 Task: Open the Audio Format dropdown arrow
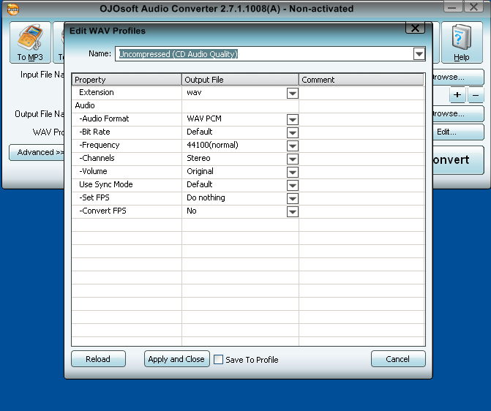click(293, 119)
